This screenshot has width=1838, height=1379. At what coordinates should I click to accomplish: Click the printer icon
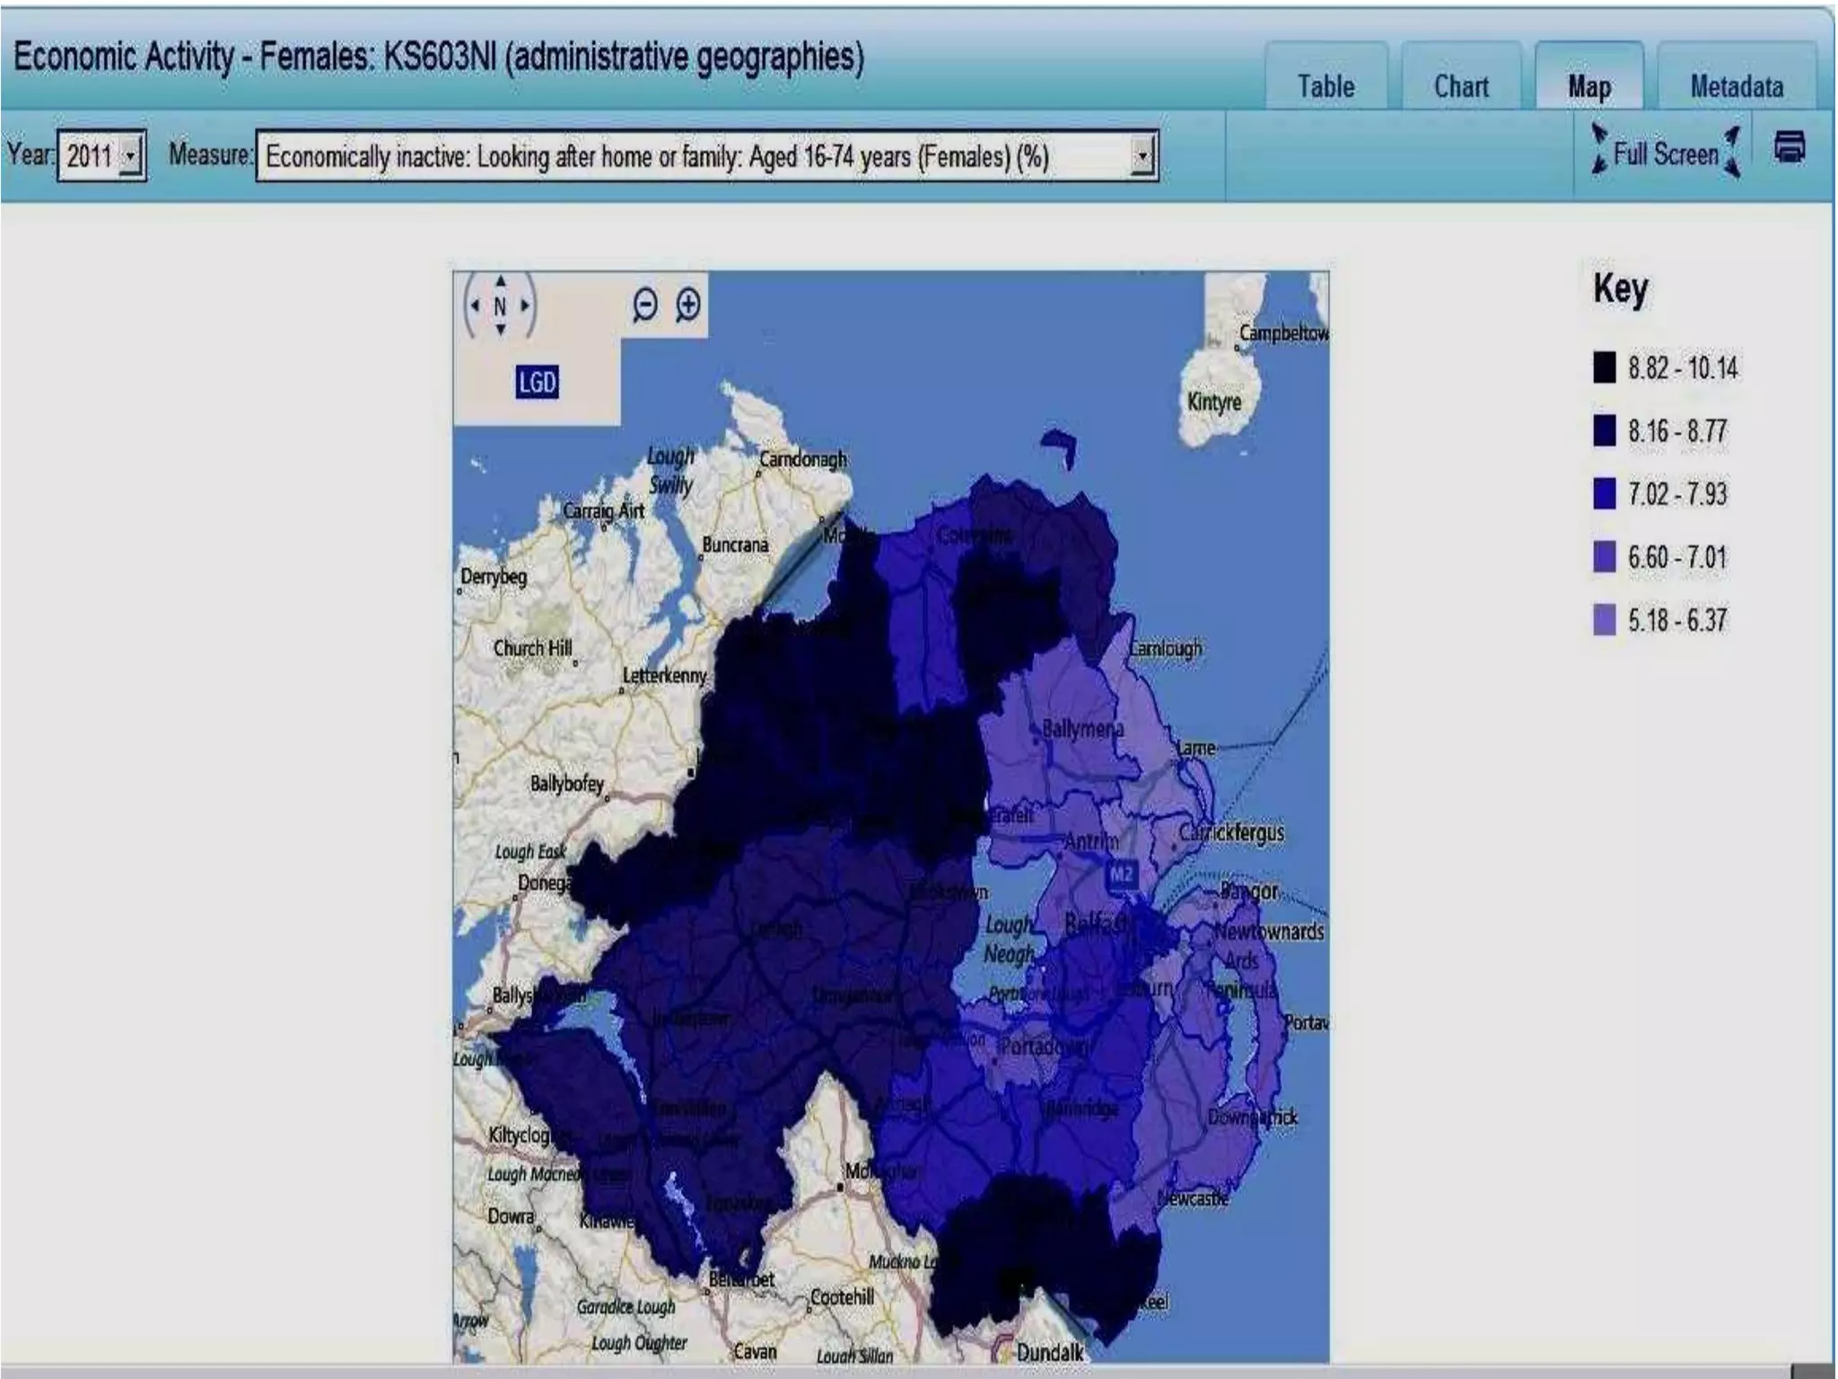click(1790, 147)
